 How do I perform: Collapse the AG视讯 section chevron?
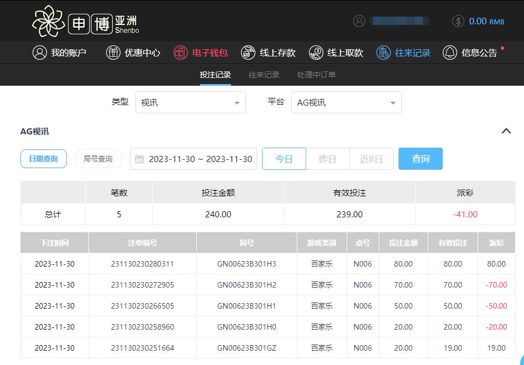coord(505,131)
